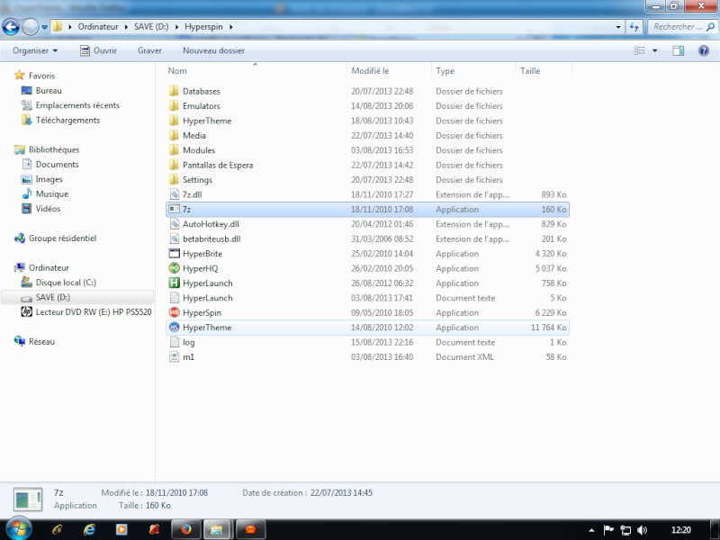Viewport: 720px width, 540px height.
Task: Select Bureau under Favoris
Action: tap(49, 91)
